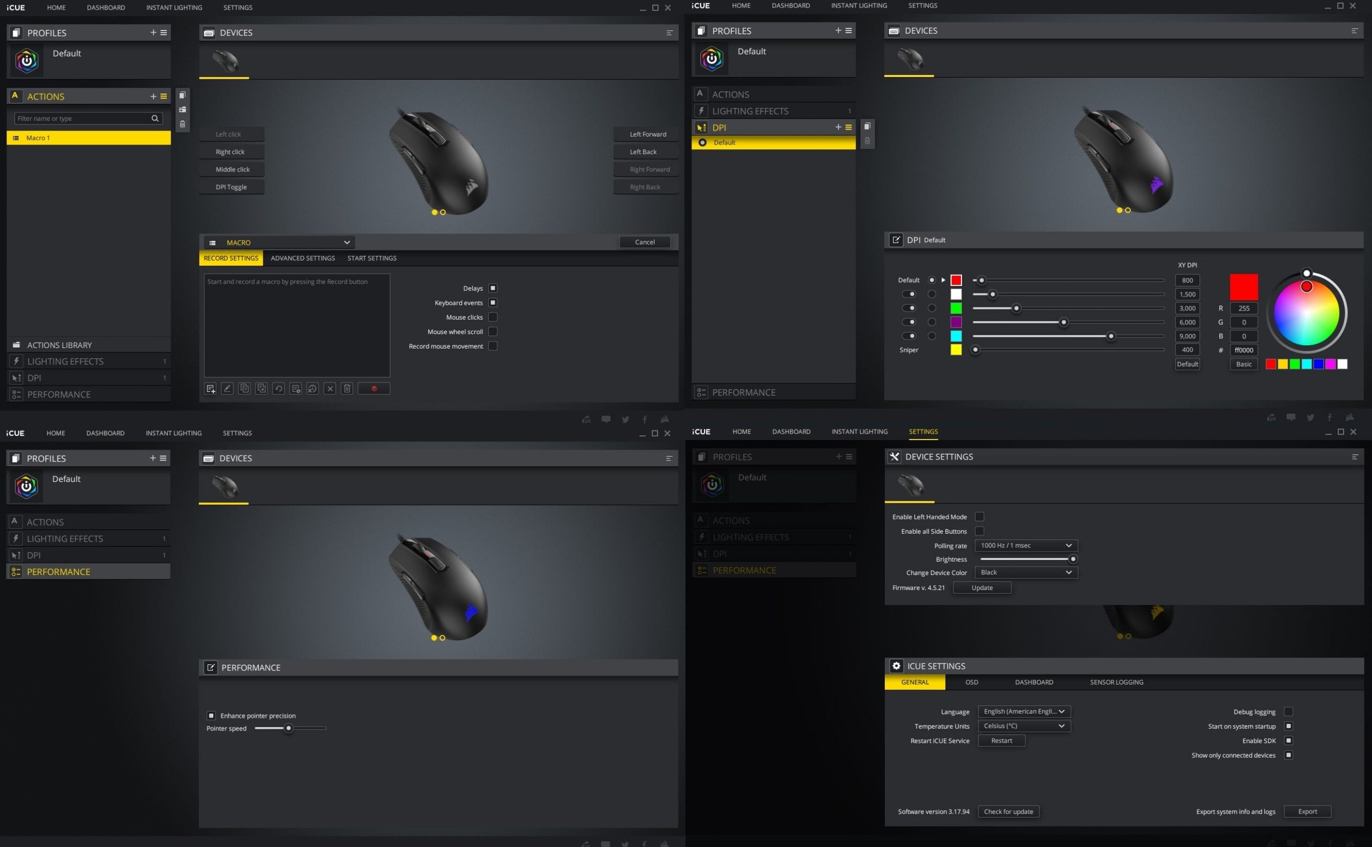The image size is (1372, 847).
Task: Enable Left Handed Mode checkbox
Action: tap(980, 517)
